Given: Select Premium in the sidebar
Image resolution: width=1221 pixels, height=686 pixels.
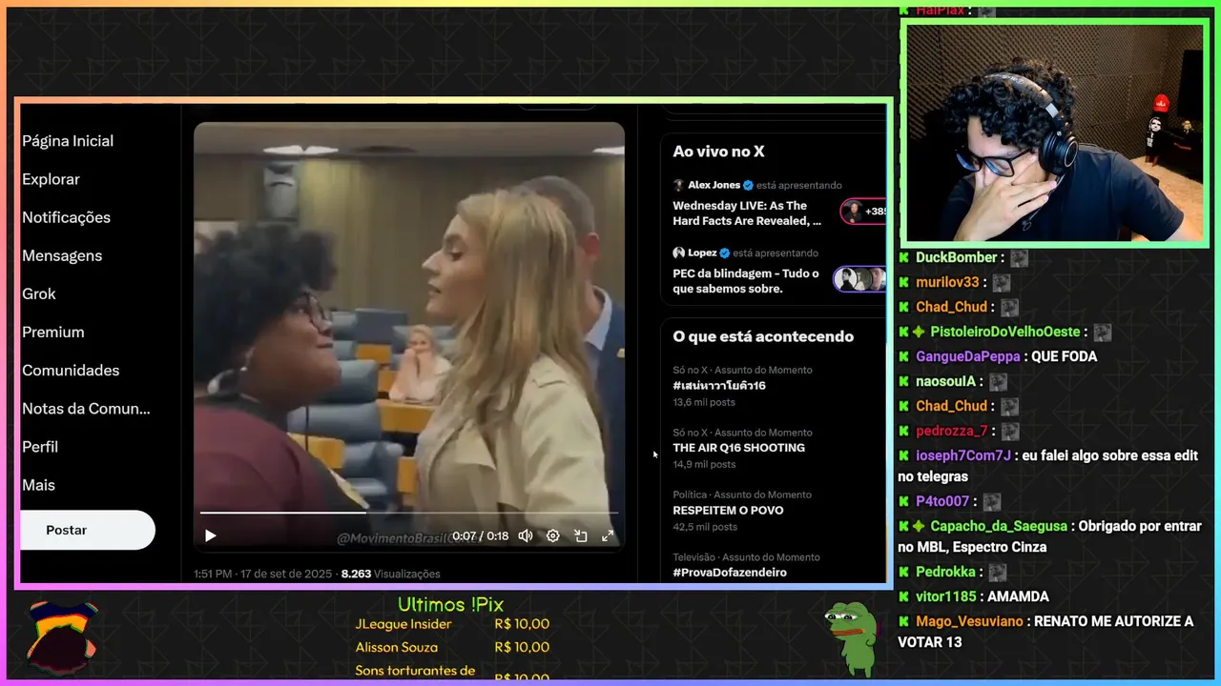Looking at the screenshot, I should tap(53, 332).
